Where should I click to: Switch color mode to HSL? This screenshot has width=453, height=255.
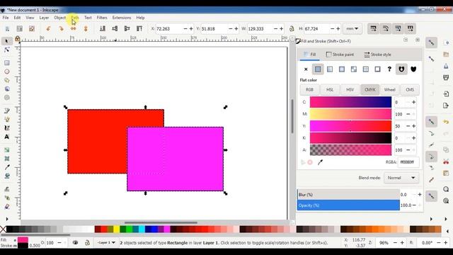point(330,90)
